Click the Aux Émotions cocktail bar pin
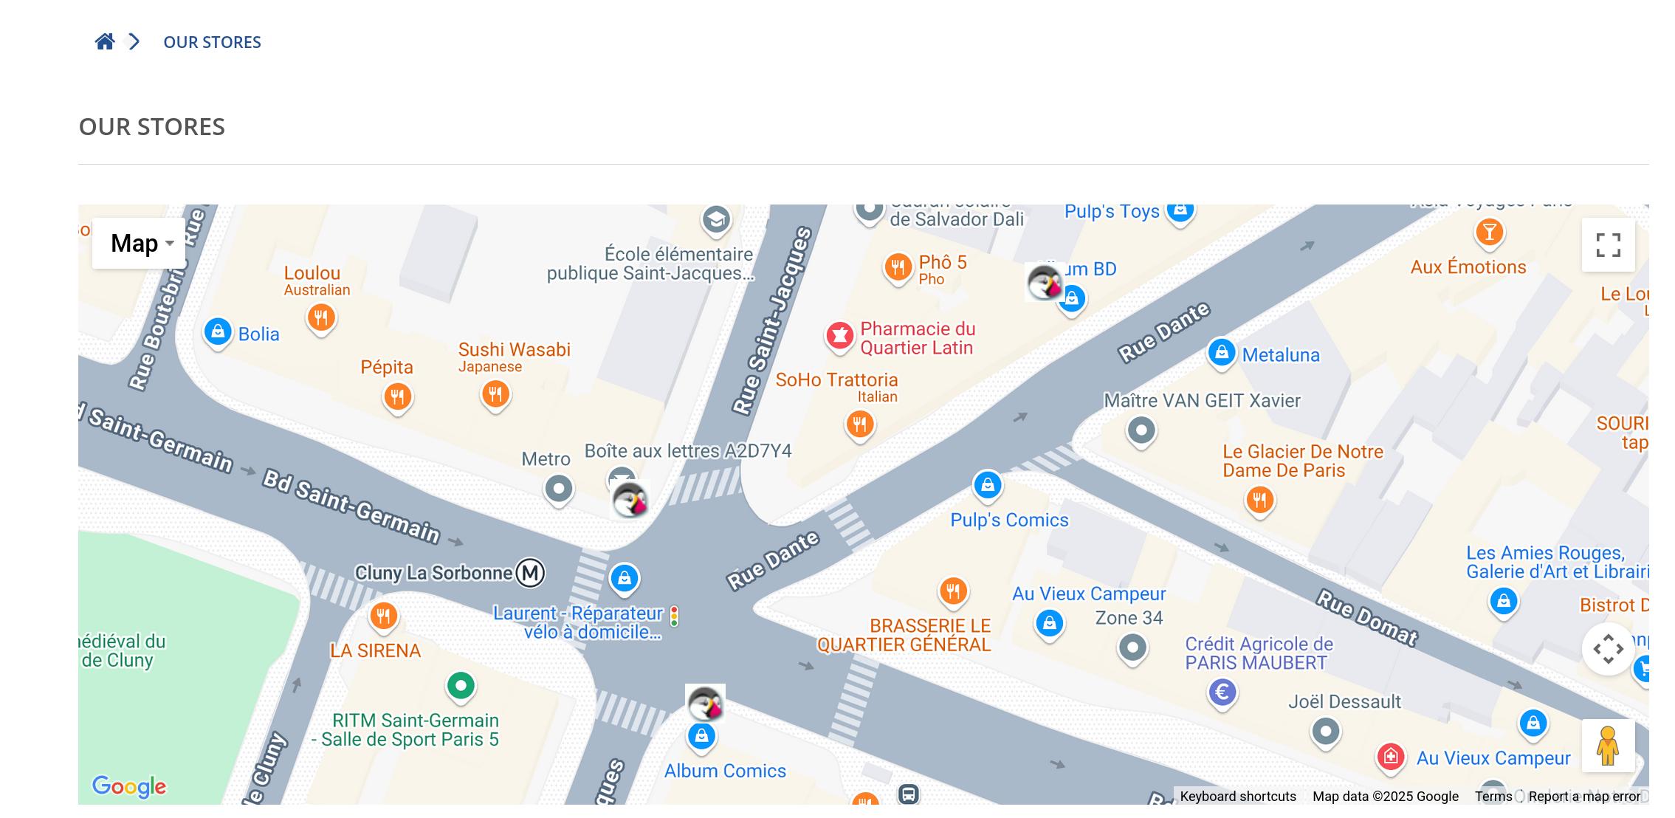This screenshot has width=1675, height=818. [1490, 233]
